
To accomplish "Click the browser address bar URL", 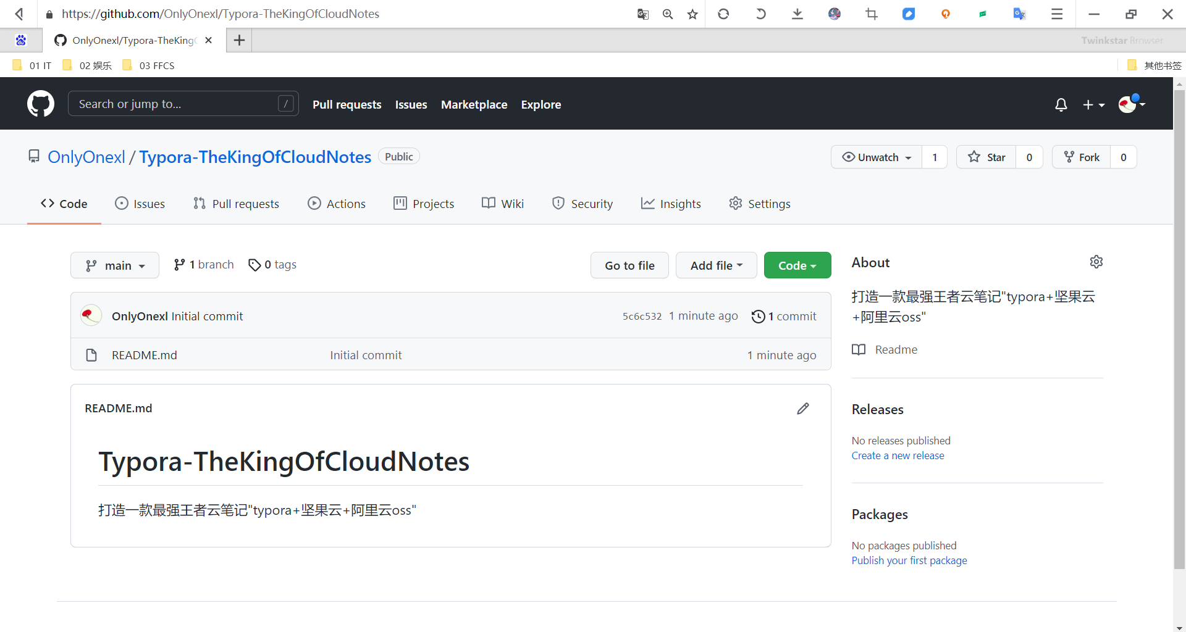I will tap(221, 14).
